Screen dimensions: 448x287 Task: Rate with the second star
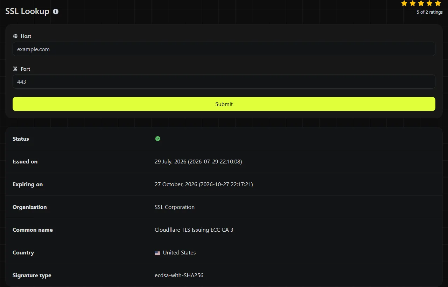pyautogui.click(x=413, y=3)
